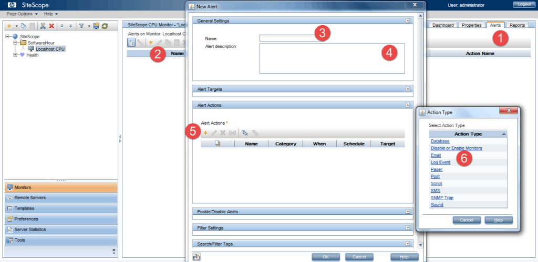Screen dimensions: 538x262
Task: Open the Page Options menu
Action: coord(21,14)
